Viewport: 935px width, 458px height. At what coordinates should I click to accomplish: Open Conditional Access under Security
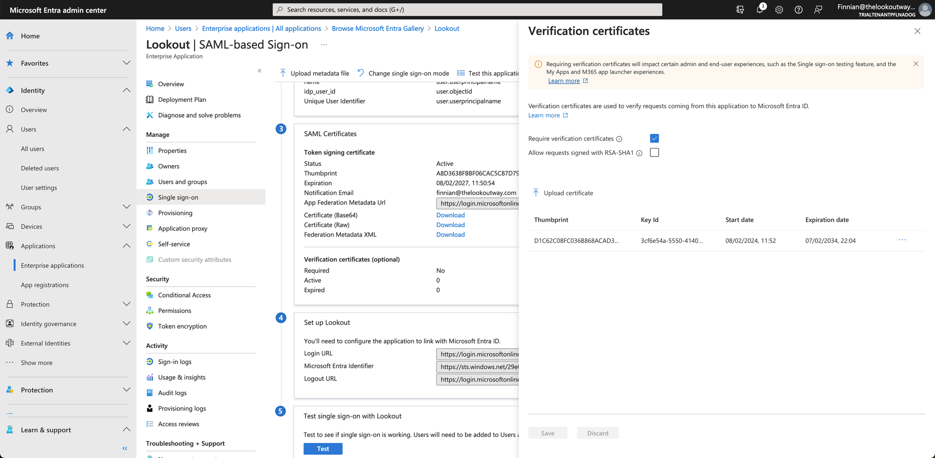click(184, 295)
